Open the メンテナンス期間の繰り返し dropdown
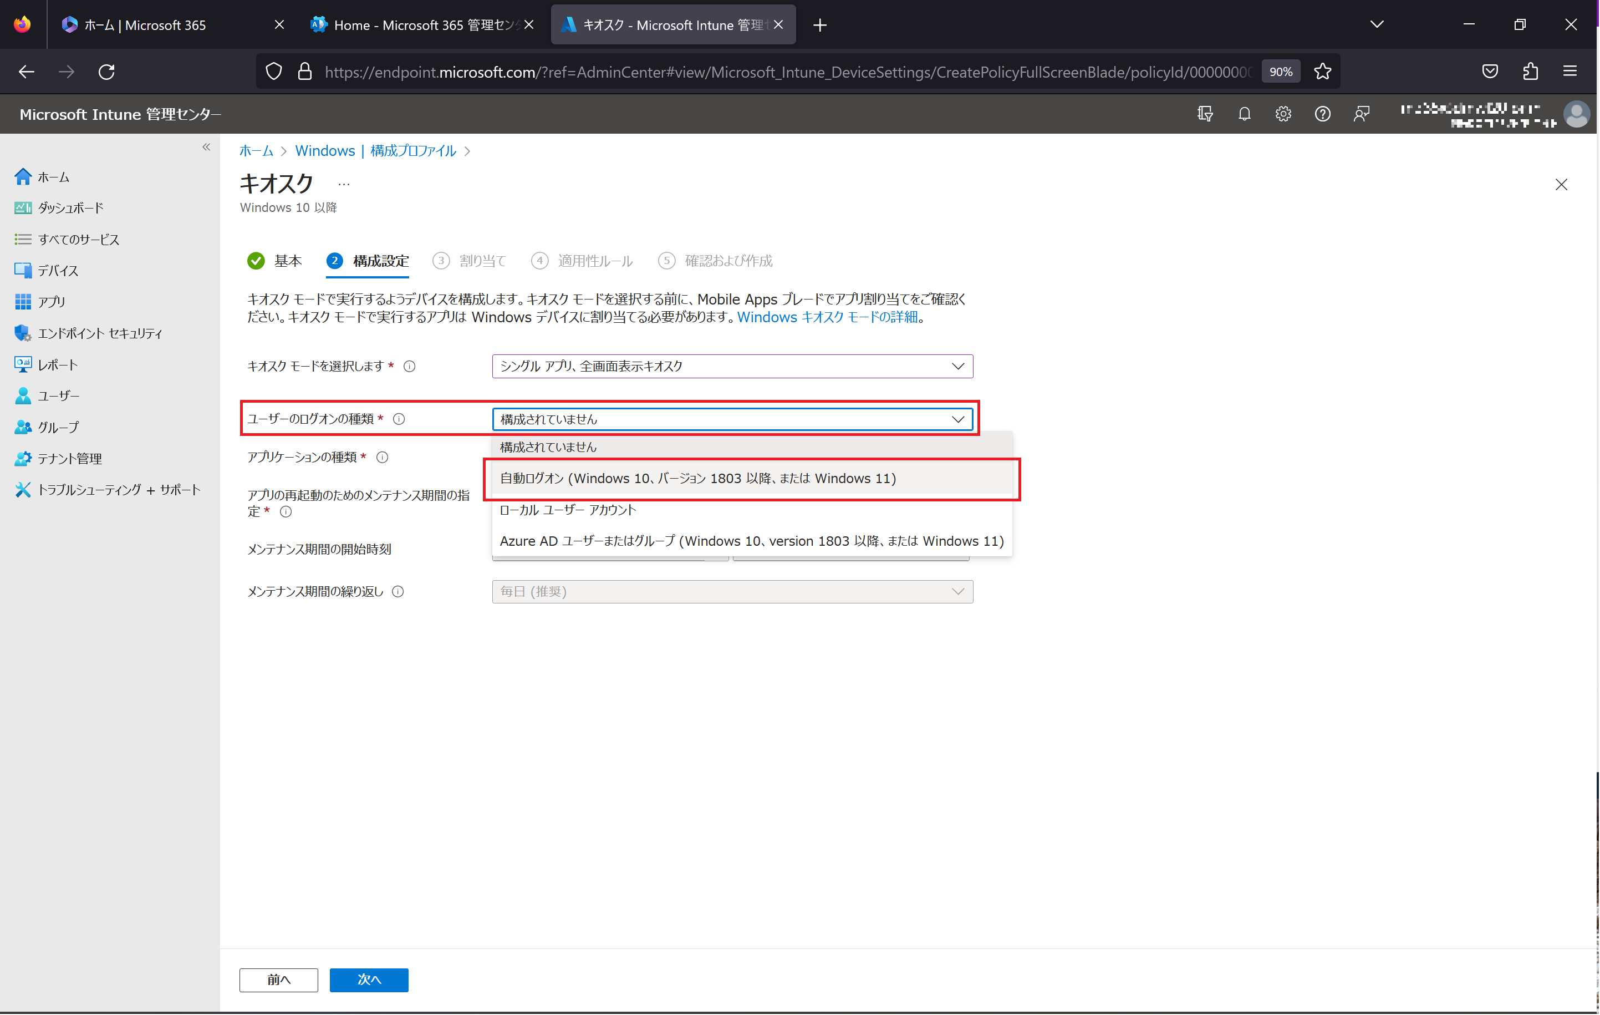 [732, 592]
